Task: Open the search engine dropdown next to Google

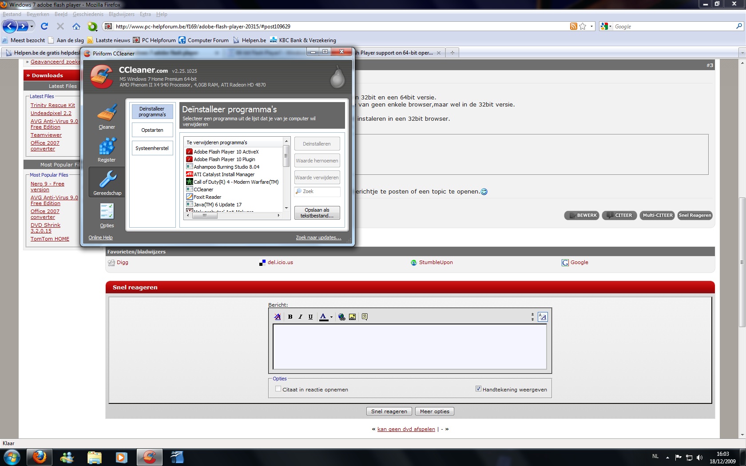Action: pos(611,27)
